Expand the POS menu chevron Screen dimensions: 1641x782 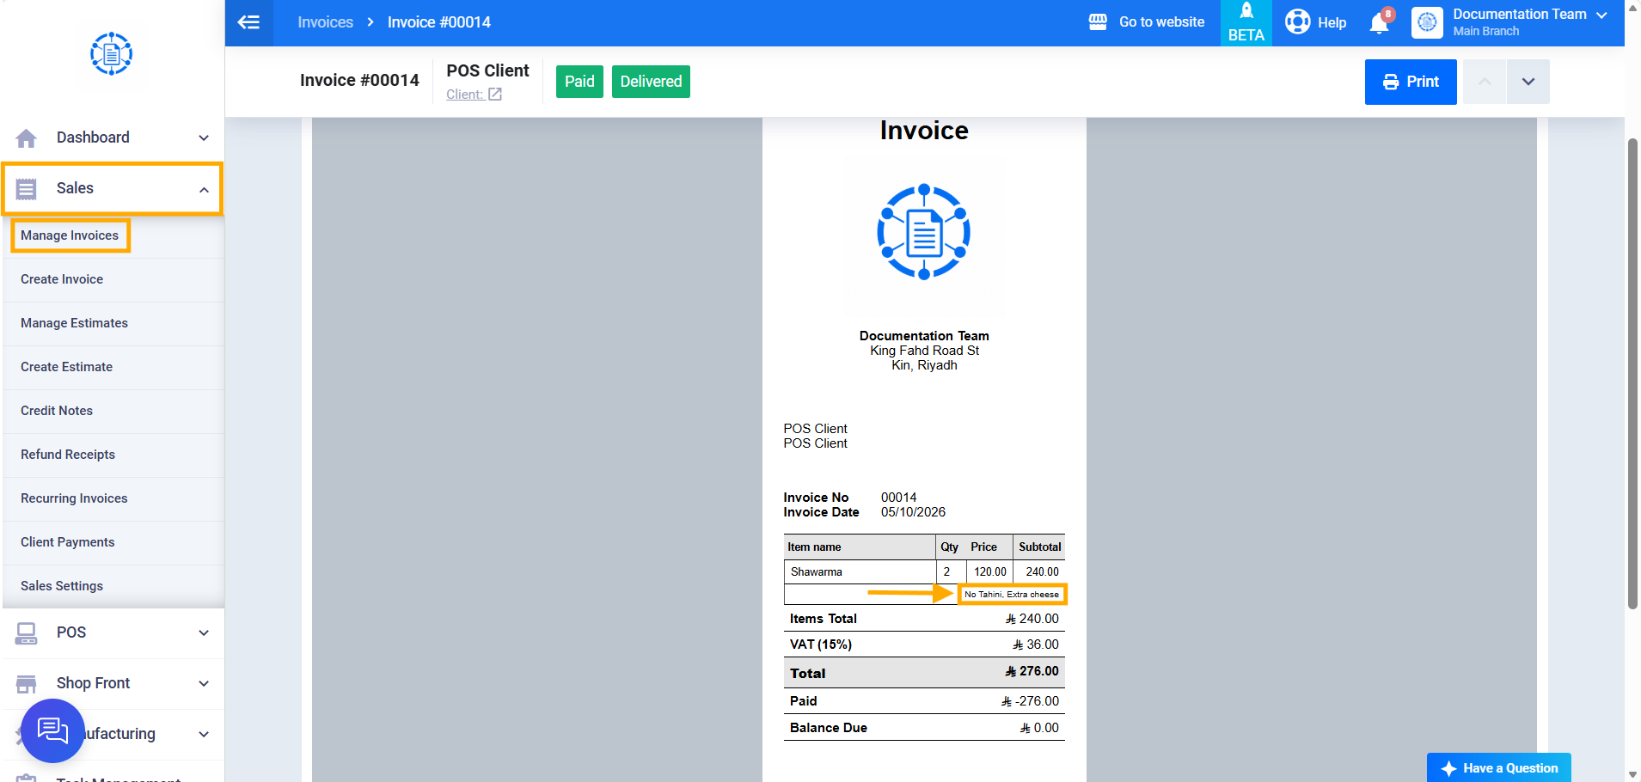pos(204,633)
